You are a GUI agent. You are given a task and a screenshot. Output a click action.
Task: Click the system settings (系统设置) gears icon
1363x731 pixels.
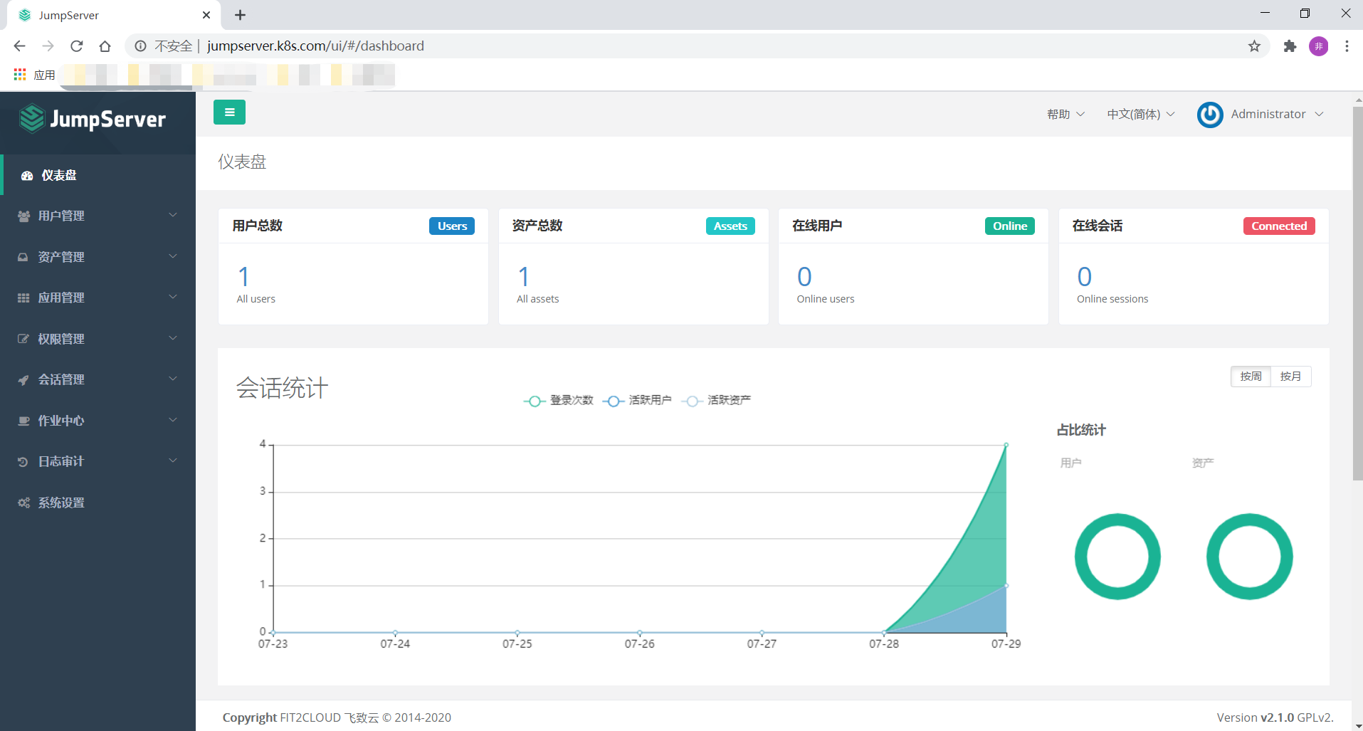click(x=23, y=503)
